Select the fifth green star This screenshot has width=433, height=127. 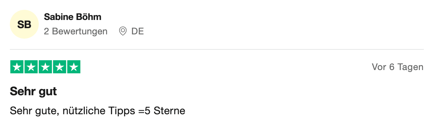(74, 67)
